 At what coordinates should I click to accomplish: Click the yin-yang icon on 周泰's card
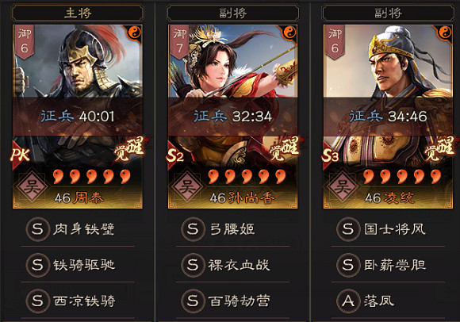135,33
